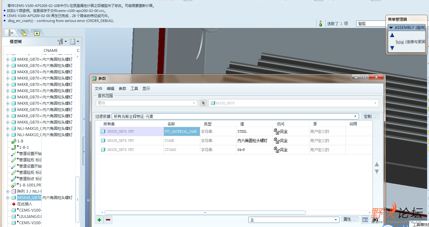Delete parameter with red minus button
Image resolution: width=429 pixels, height=227 pixels.
tap(108, 220)
